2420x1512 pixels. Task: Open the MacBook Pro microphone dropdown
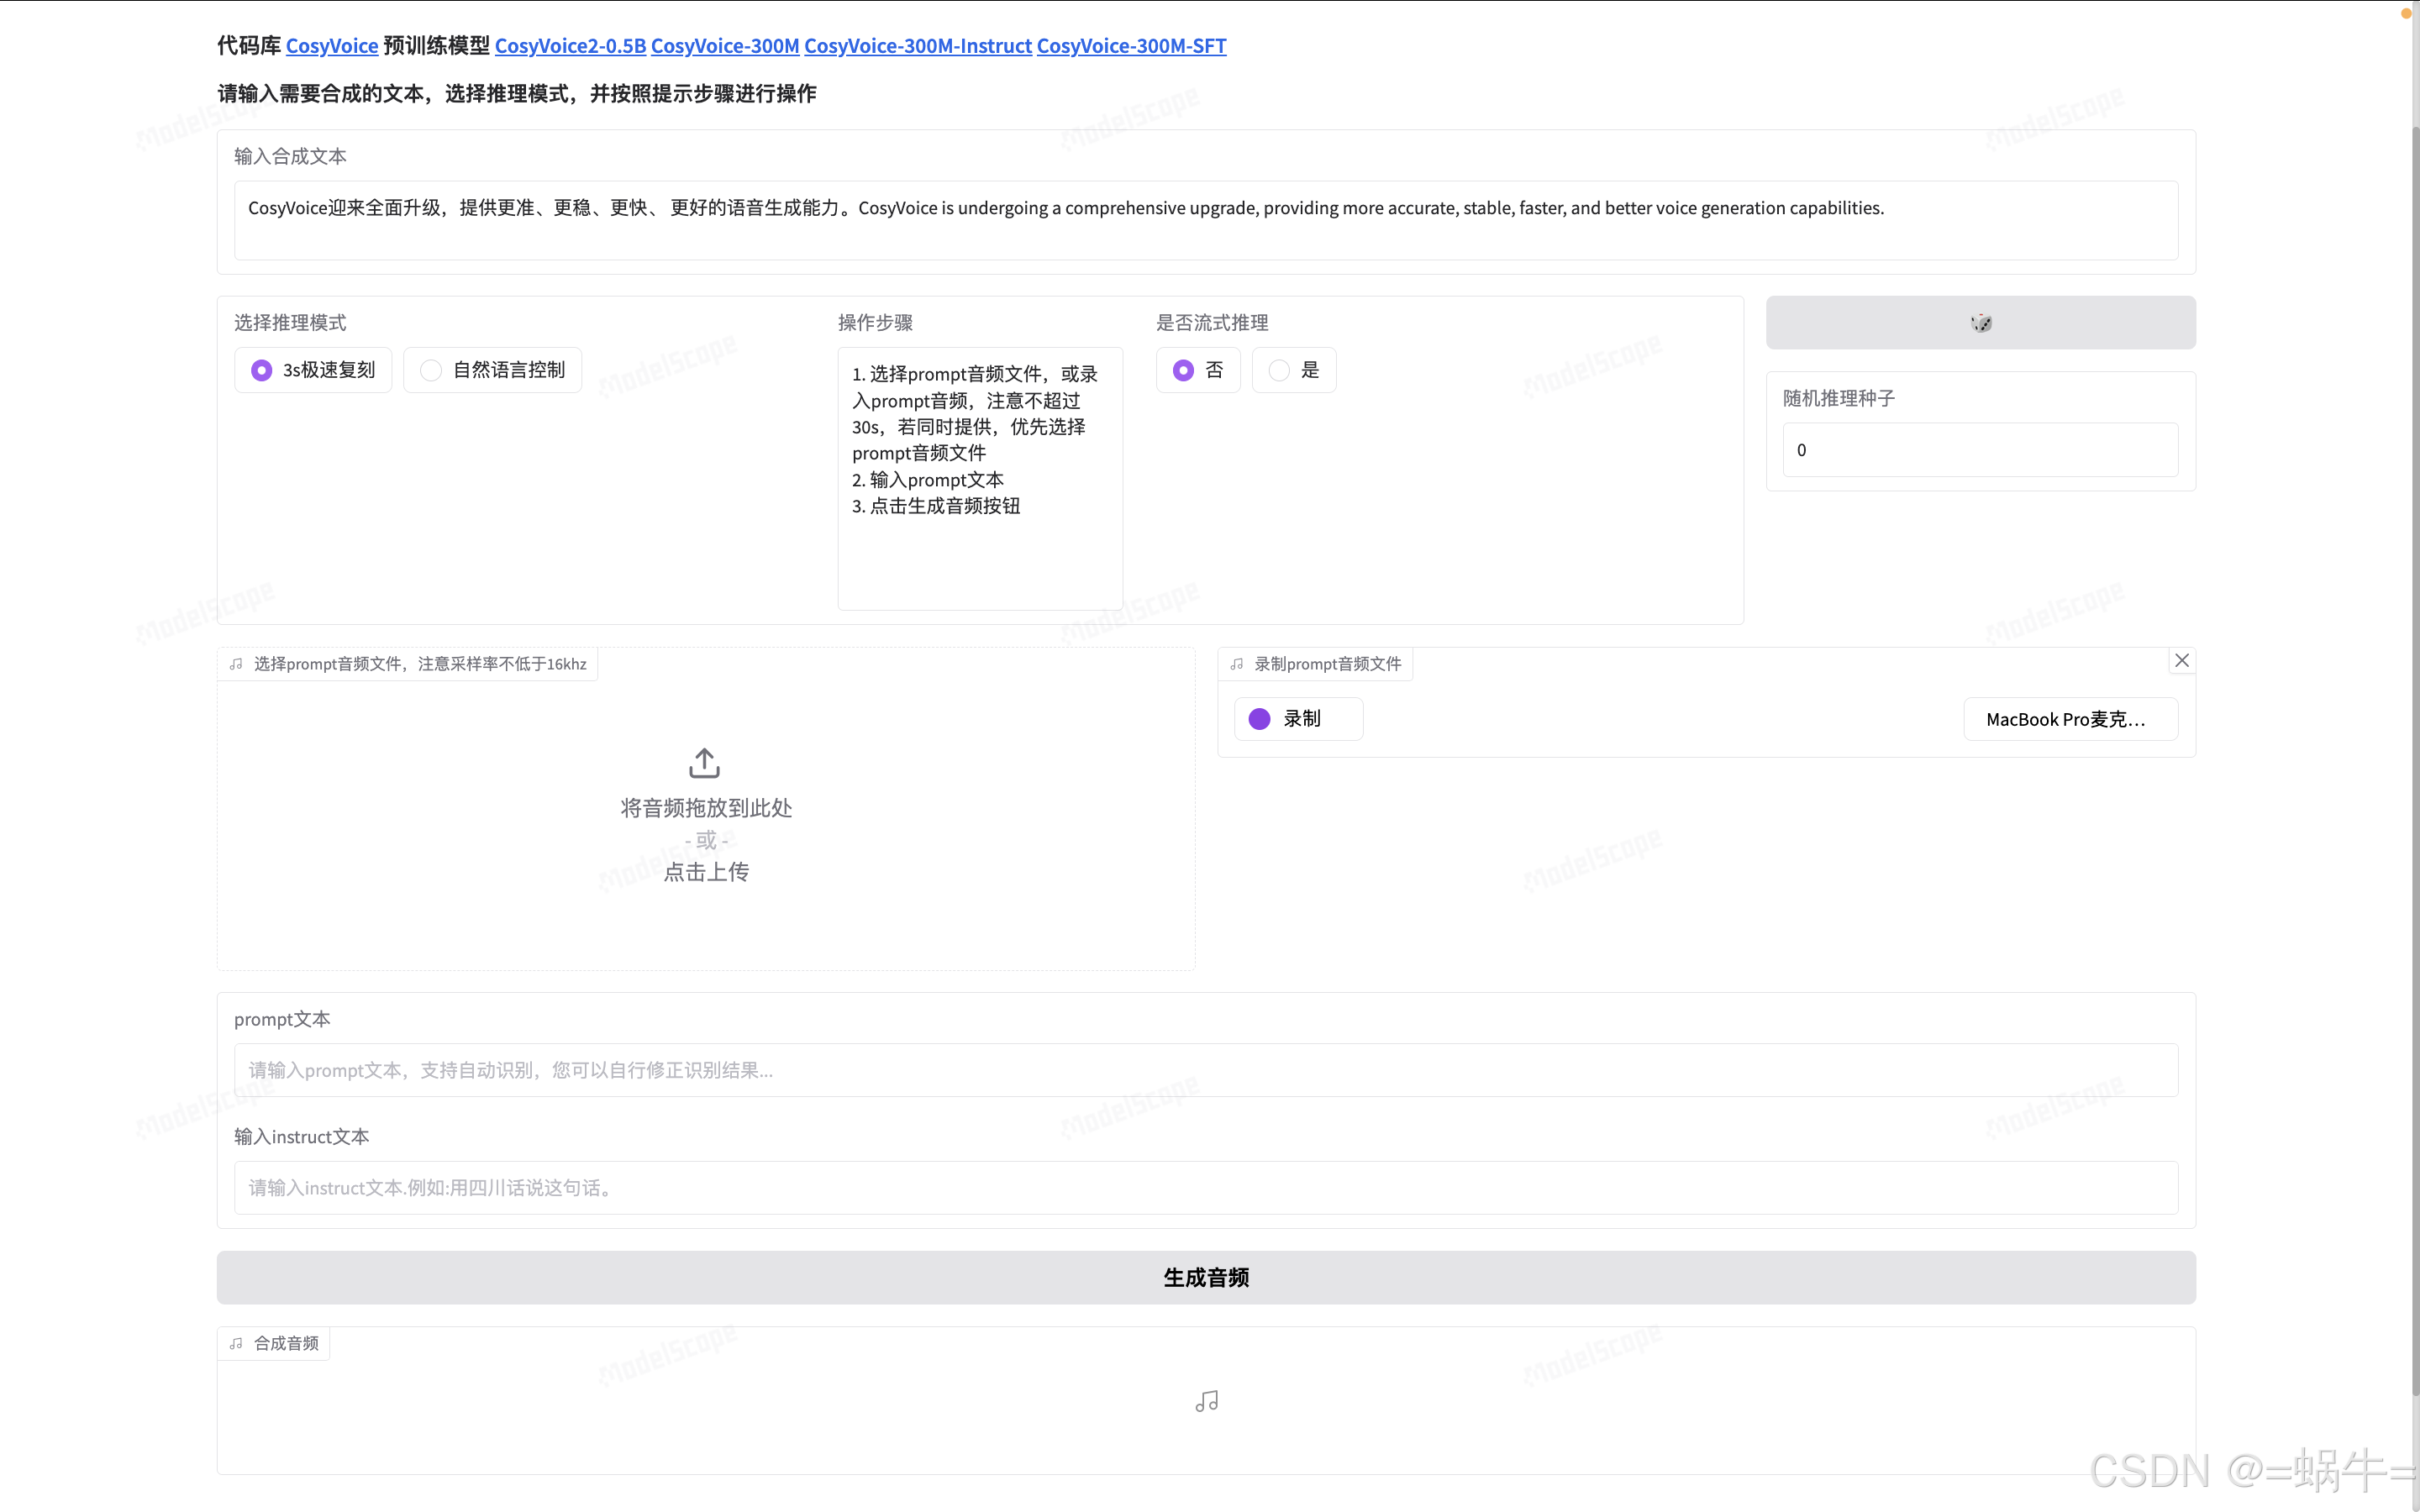click(2070, 719)
